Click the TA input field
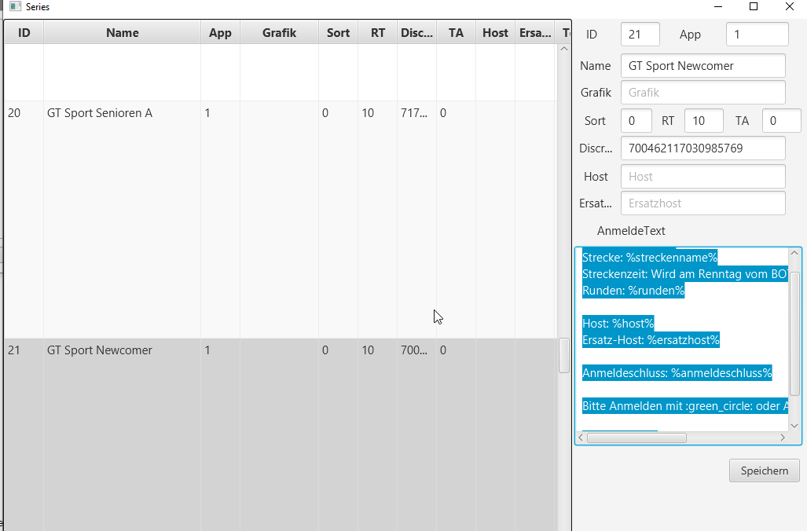Image resolution: width=807 pixels, height=531 pixels. pyautogui.click(x=781, y=121)
